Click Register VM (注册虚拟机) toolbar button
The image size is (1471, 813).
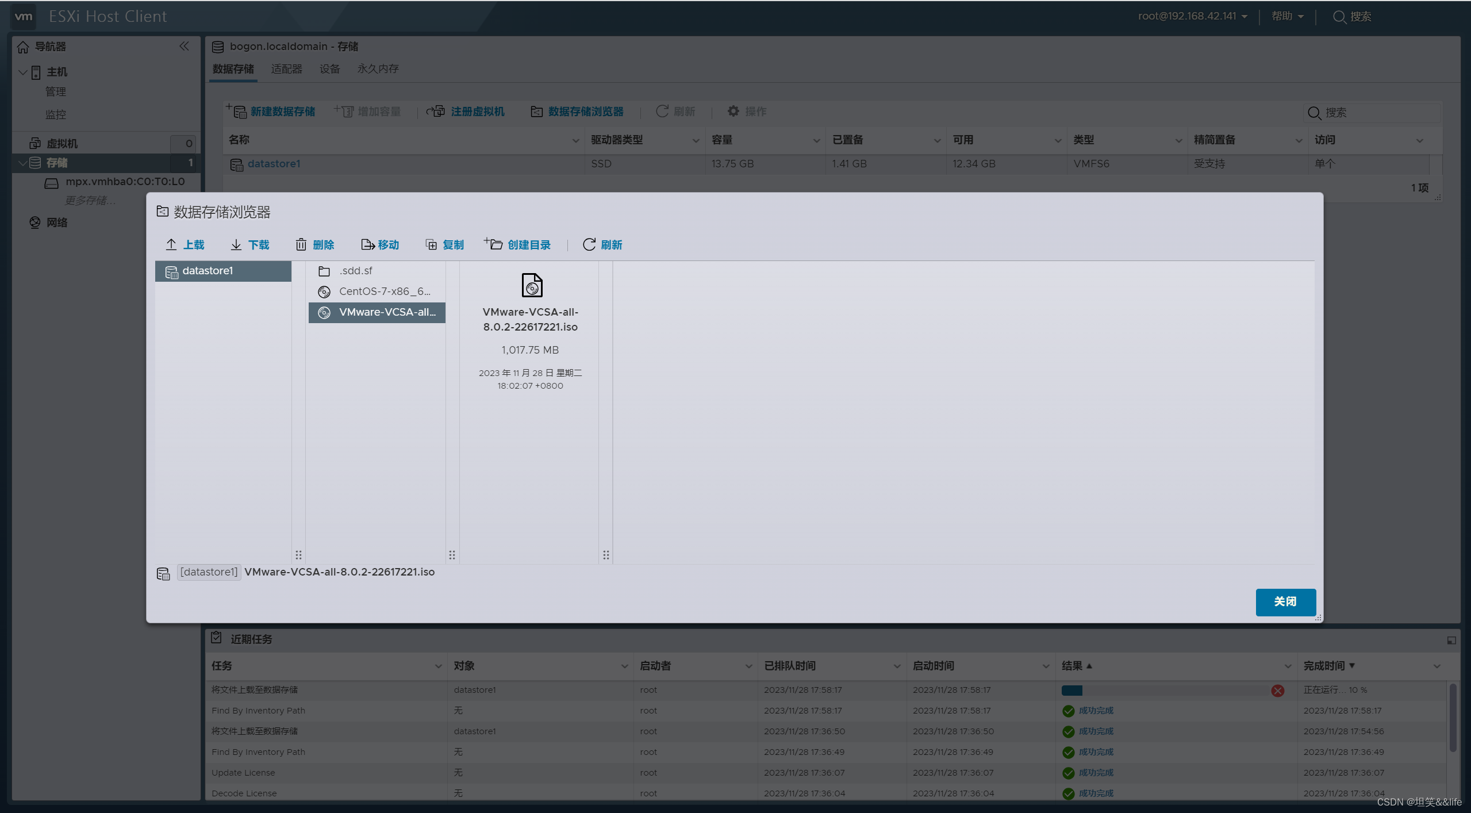(466, 111)
